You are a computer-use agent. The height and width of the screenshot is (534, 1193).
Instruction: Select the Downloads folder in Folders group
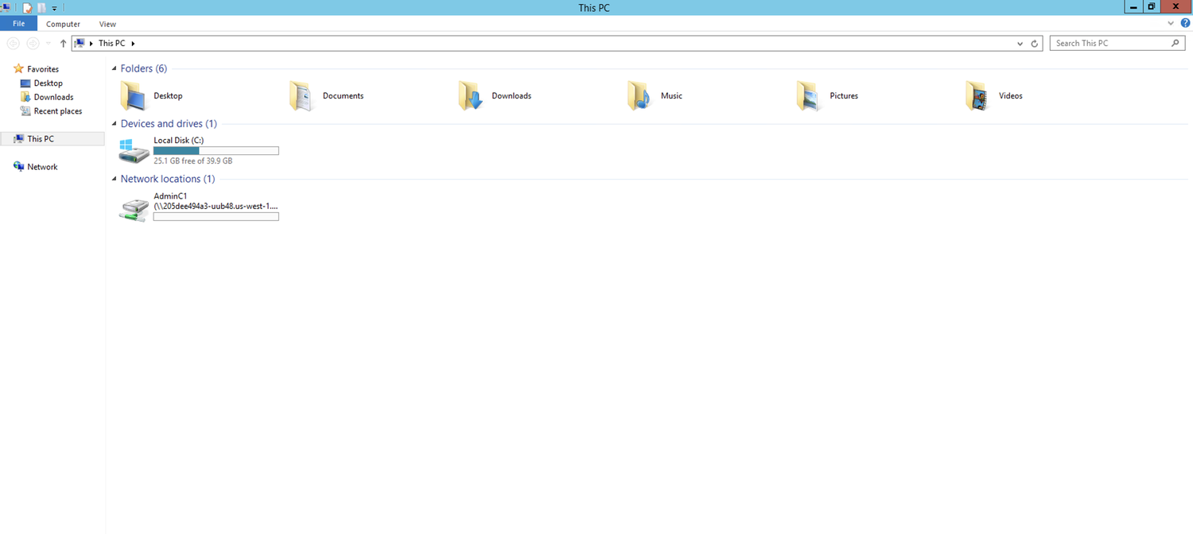tap(495, 96)
